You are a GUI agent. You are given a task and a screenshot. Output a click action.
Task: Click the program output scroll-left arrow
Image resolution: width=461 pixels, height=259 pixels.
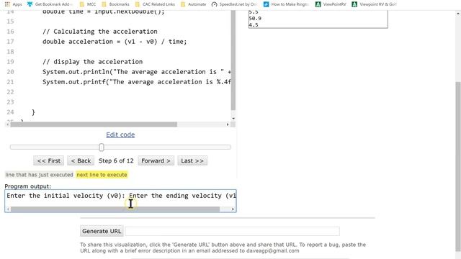[8, 209]
